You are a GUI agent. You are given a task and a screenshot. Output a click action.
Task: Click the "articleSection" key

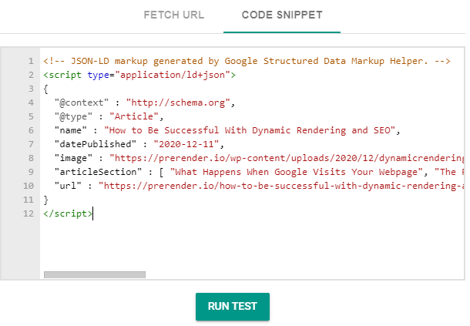point(98,172)
